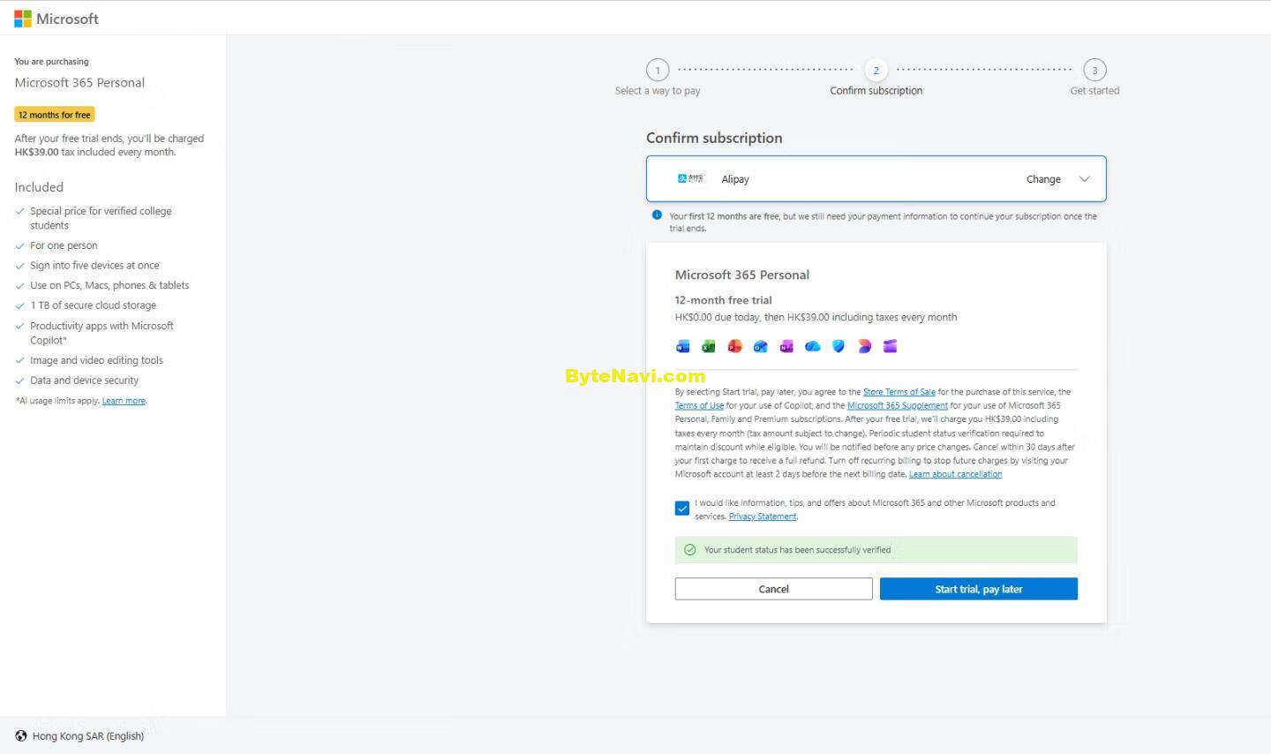Viewport: 1271px width, 754px height.
Task: Click the Word app icon
Action: point(683,346)
